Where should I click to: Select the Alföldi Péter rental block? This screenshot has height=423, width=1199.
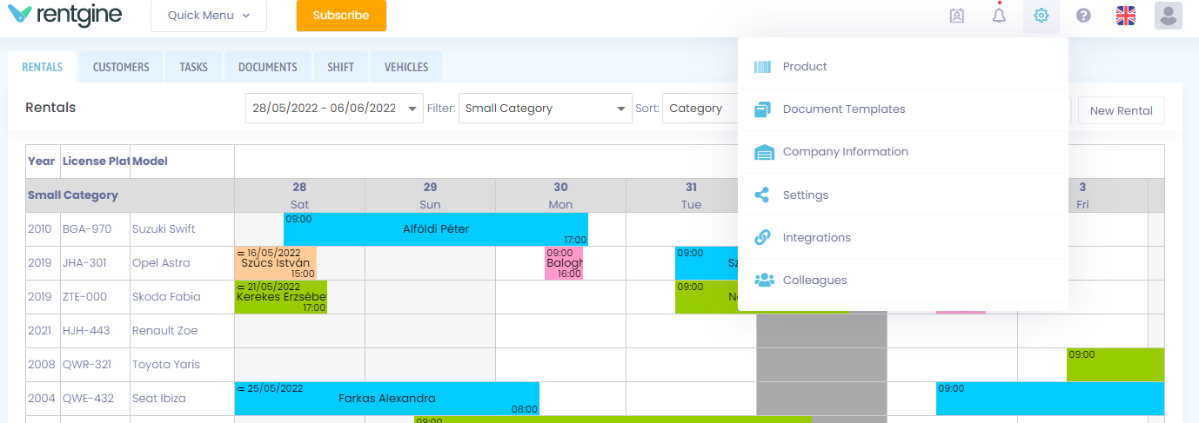[436, 229]
